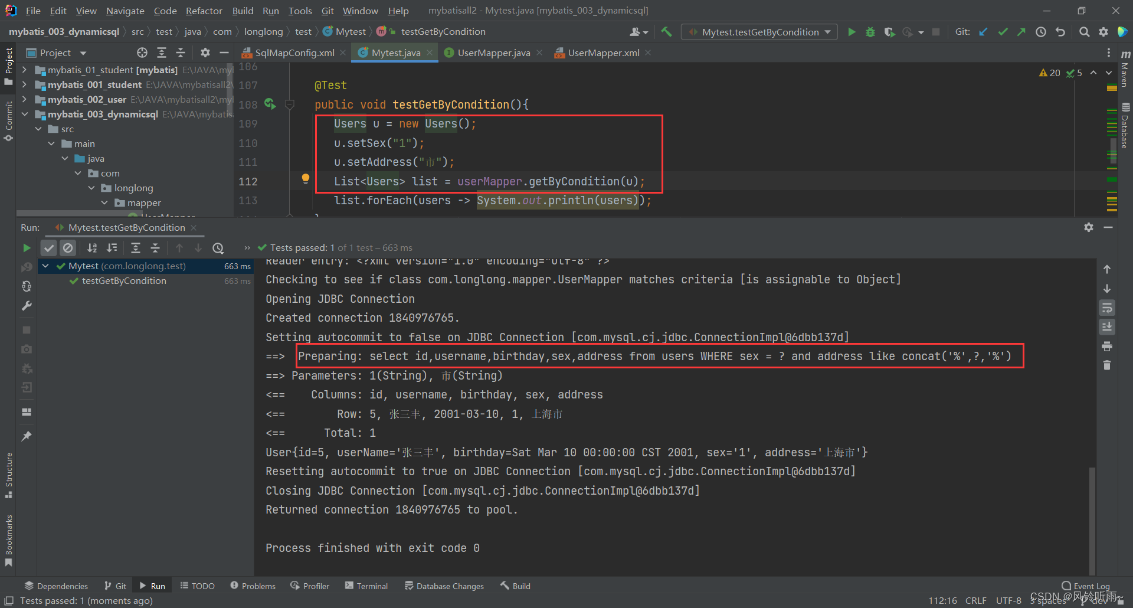
Task: Click run test gutter icon at line 108
Action: click(270, 104)
